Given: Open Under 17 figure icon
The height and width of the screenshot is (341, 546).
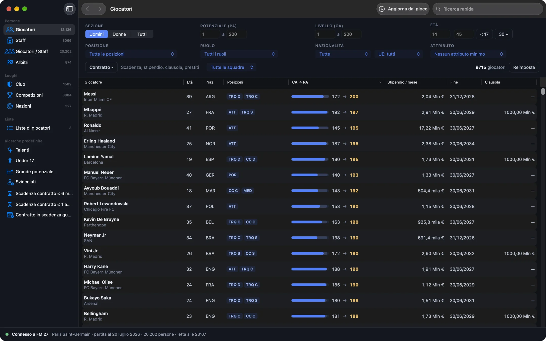Looking at the screenshot, I should pyautogui.click(x=10, y=161).
